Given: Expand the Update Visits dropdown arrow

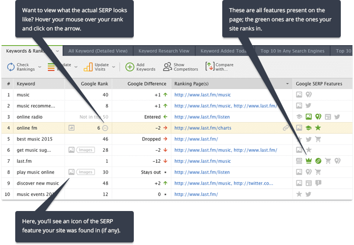Looking at the screenshot, I should tap(113, 67).
